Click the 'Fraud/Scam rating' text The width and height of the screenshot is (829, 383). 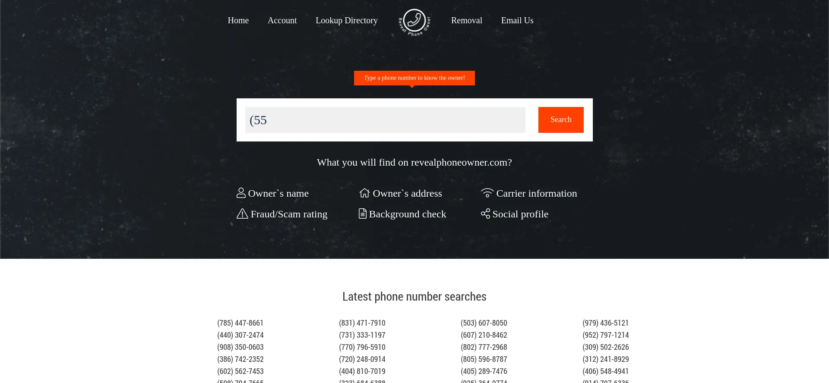click(x=289, y=214)
